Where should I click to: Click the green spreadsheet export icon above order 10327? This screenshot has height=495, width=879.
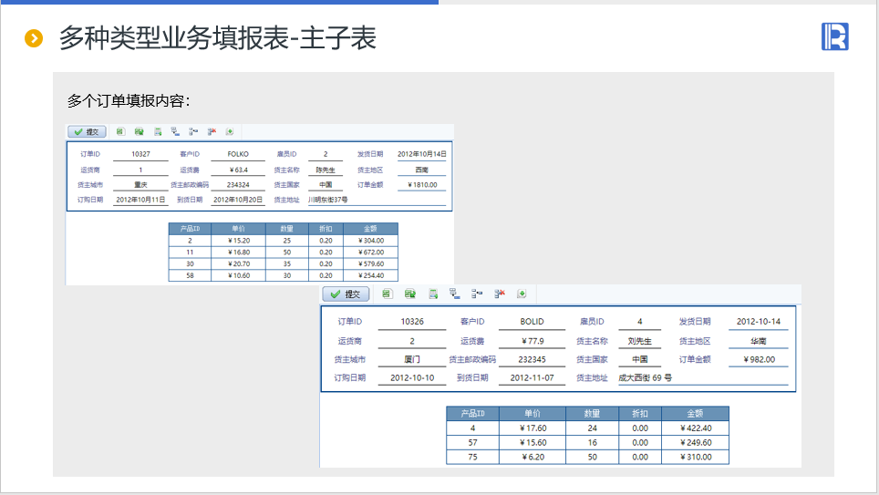120,132
